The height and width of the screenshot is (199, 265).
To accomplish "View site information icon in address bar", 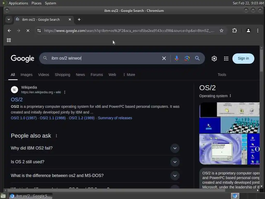I will click(39, 31).
